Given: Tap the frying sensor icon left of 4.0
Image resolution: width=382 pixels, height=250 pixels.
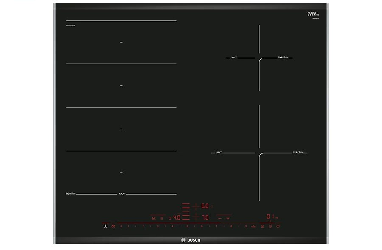Looking at the screenshot, I should [x=154, y=218].
